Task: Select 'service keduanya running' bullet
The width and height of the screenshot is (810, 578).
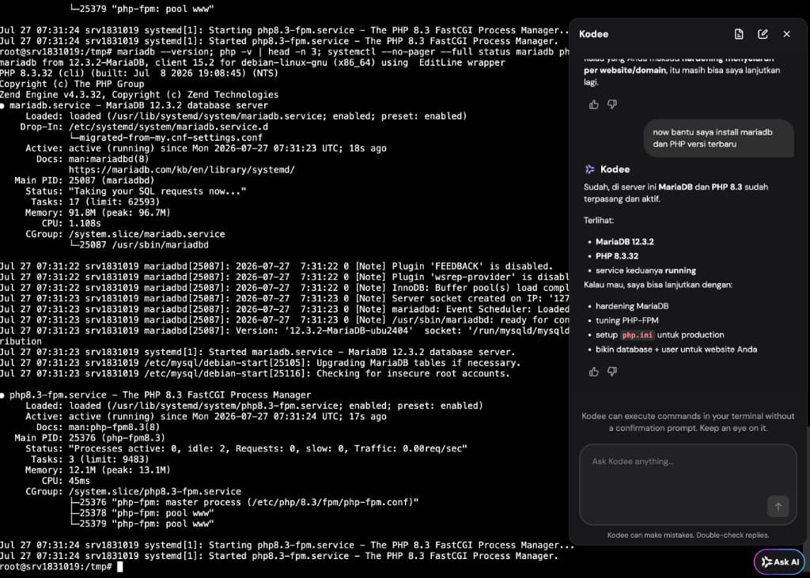Action: click(645, 270)
